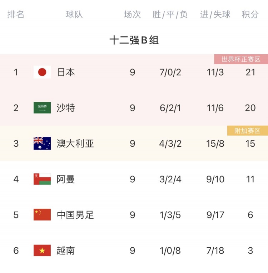268x273 pixels.
Task: Select the 越南 team name
Action: coord(66,251)
